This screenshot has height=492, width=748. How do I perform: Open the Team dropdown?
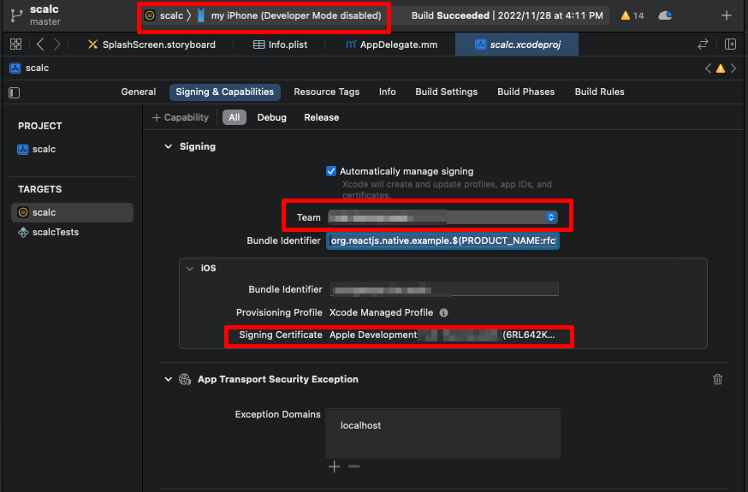(x=442, y=217)
